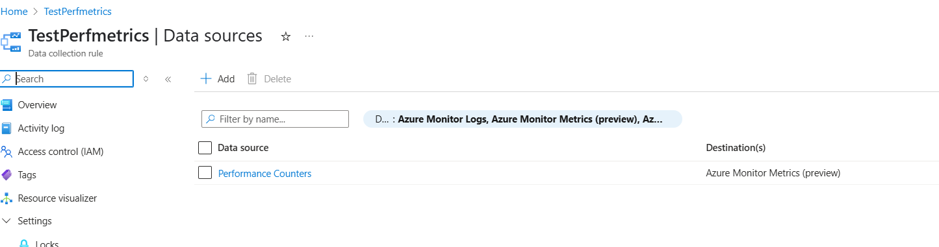This screenshot has width=939, height=247.
Task: Select Access control (IAM) people icon
Action: pos(6,152)
